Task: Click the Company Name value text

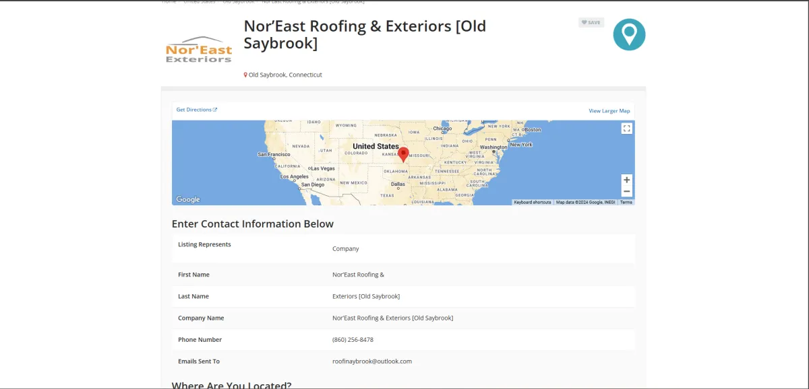Action: pyautogui.click(x=393, y=318)
